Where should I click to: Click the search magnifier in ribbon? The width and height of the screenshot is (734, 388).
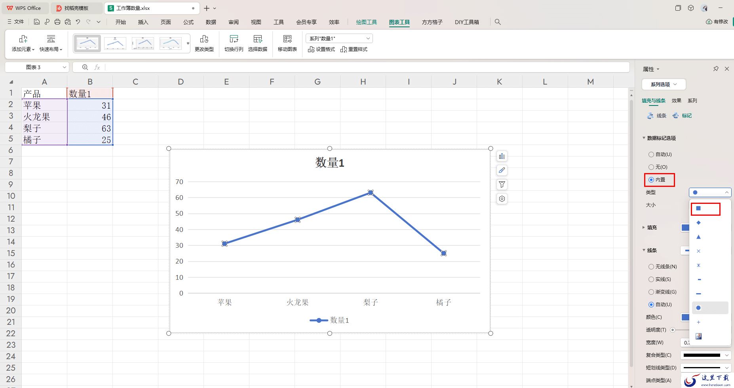[498, 22]
